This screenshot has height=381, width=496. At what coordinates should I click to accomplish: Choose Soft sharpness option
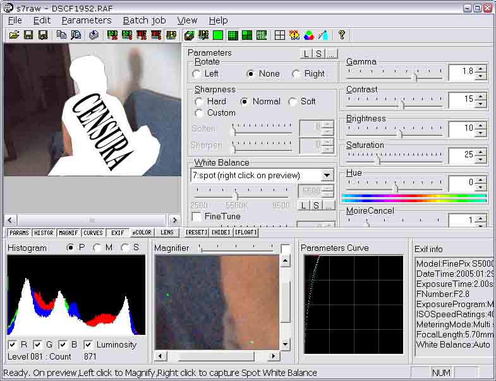point(293,102)
